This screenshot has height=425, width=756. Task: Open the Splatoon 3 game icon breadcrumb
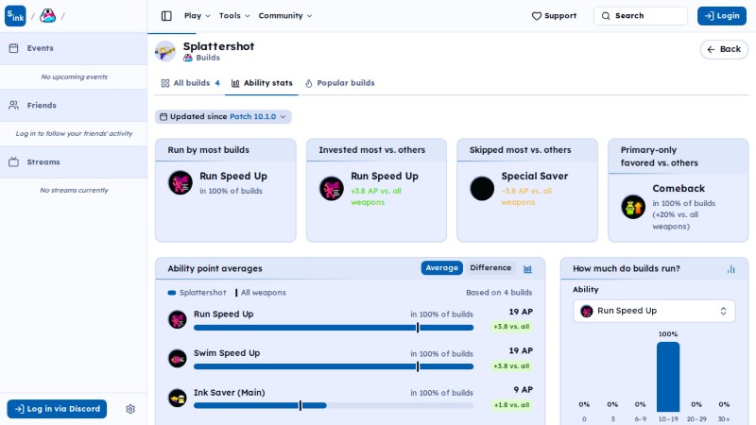pos(47,16)
